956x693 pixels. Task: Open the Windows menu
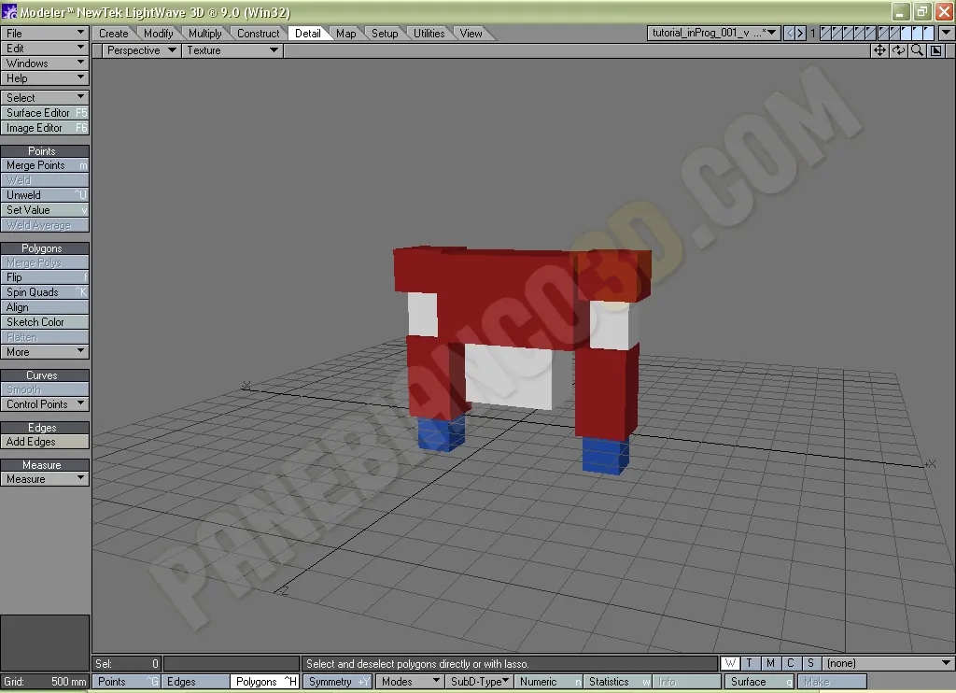tap(45, 64)
